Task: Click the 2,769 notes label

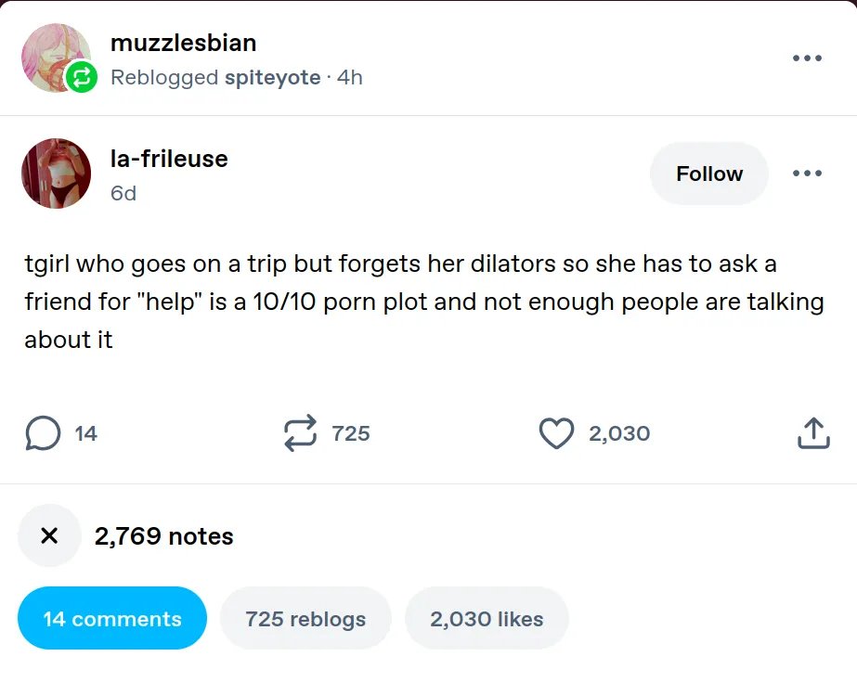Action: pyautogui.click(x=163, y=536)
